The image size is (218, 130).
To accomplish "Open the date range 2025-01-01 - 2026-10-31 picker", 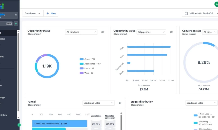I will point(201,13).
